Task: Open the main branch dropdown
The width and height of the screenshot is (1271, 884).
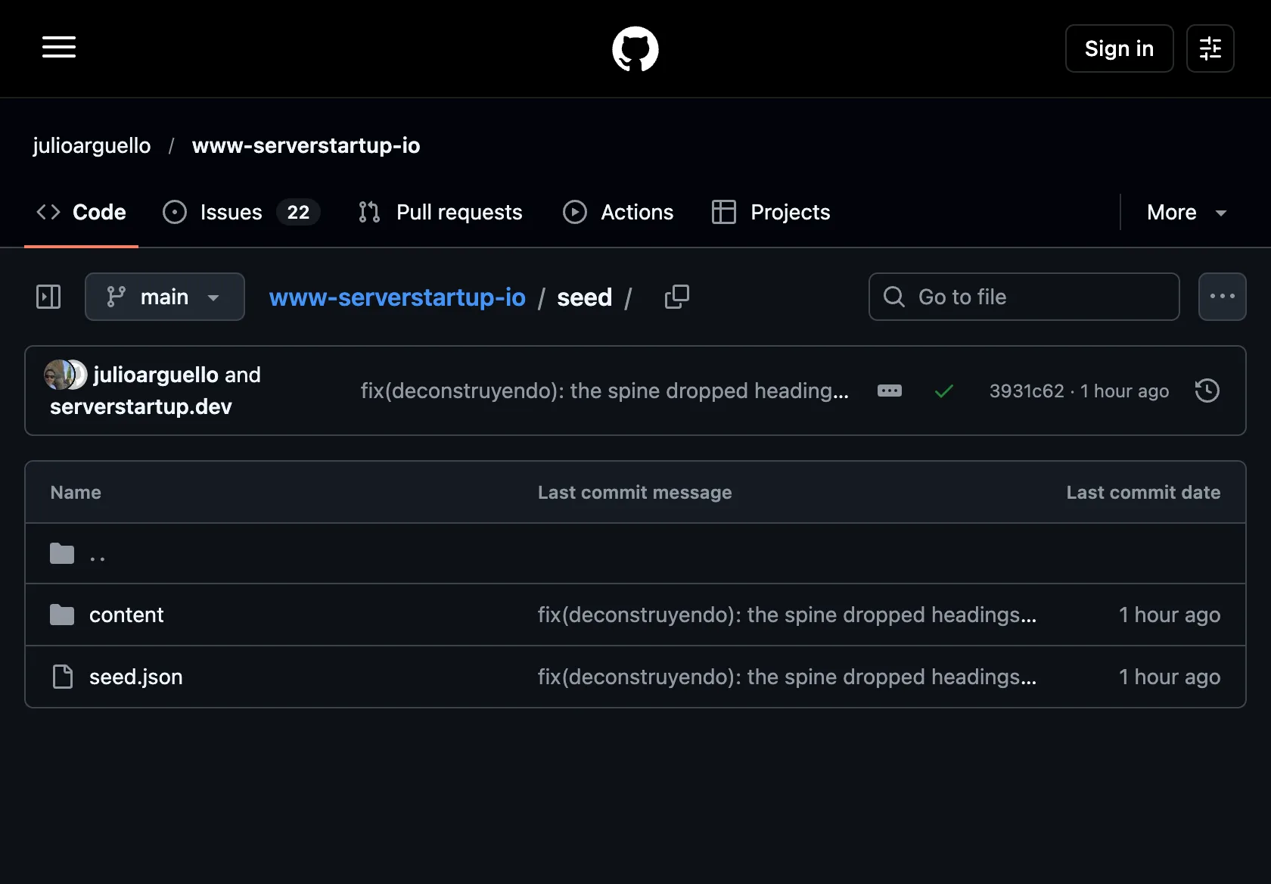Action: tap(165, 297)
